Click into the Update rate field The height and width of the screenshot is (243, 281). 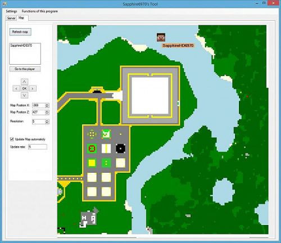(38, 147)
